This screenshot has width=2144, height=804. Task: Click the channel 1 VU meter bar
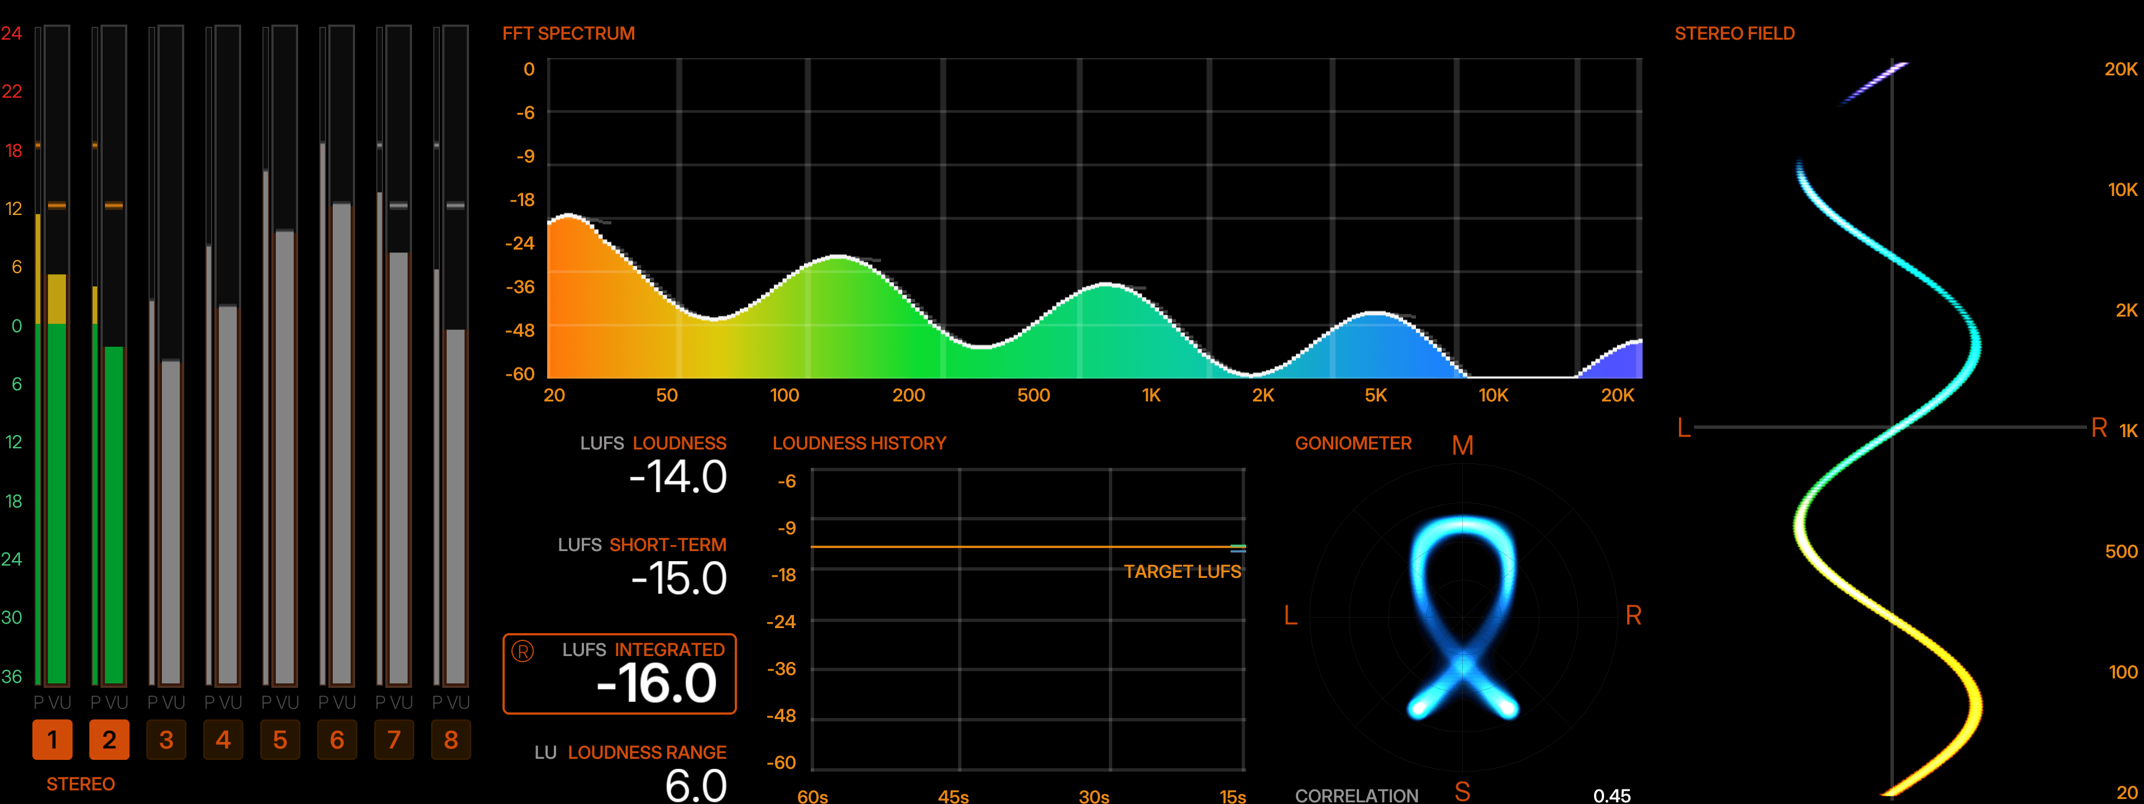point(56,356)
